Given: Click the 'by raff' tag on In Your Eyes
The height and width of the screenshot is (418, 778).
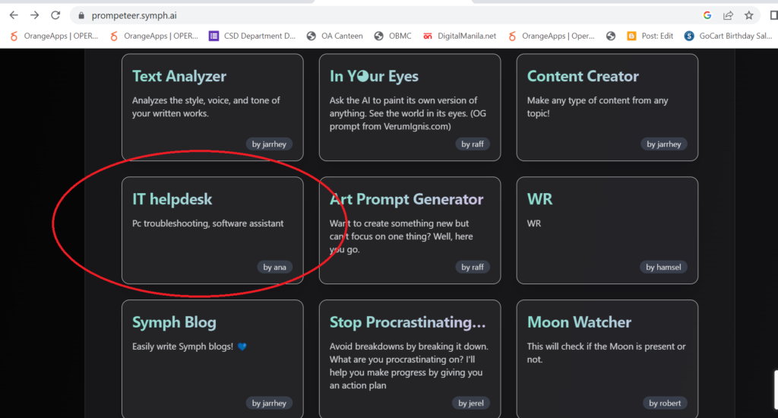Looking at the screenshot, I should click(473, 144).
